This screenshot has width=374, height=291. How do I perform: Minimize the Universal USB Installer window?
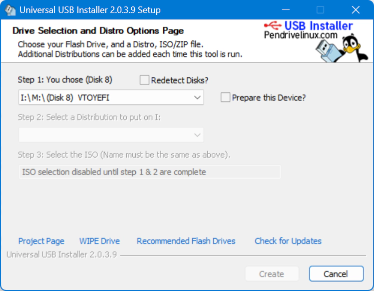[286, 10]
